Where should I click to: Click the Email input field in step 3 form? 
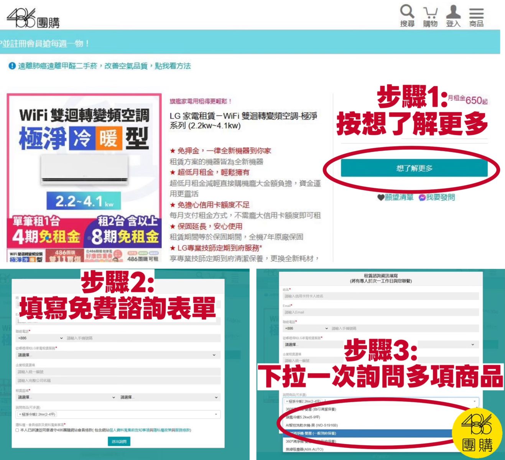click(380, 312)
